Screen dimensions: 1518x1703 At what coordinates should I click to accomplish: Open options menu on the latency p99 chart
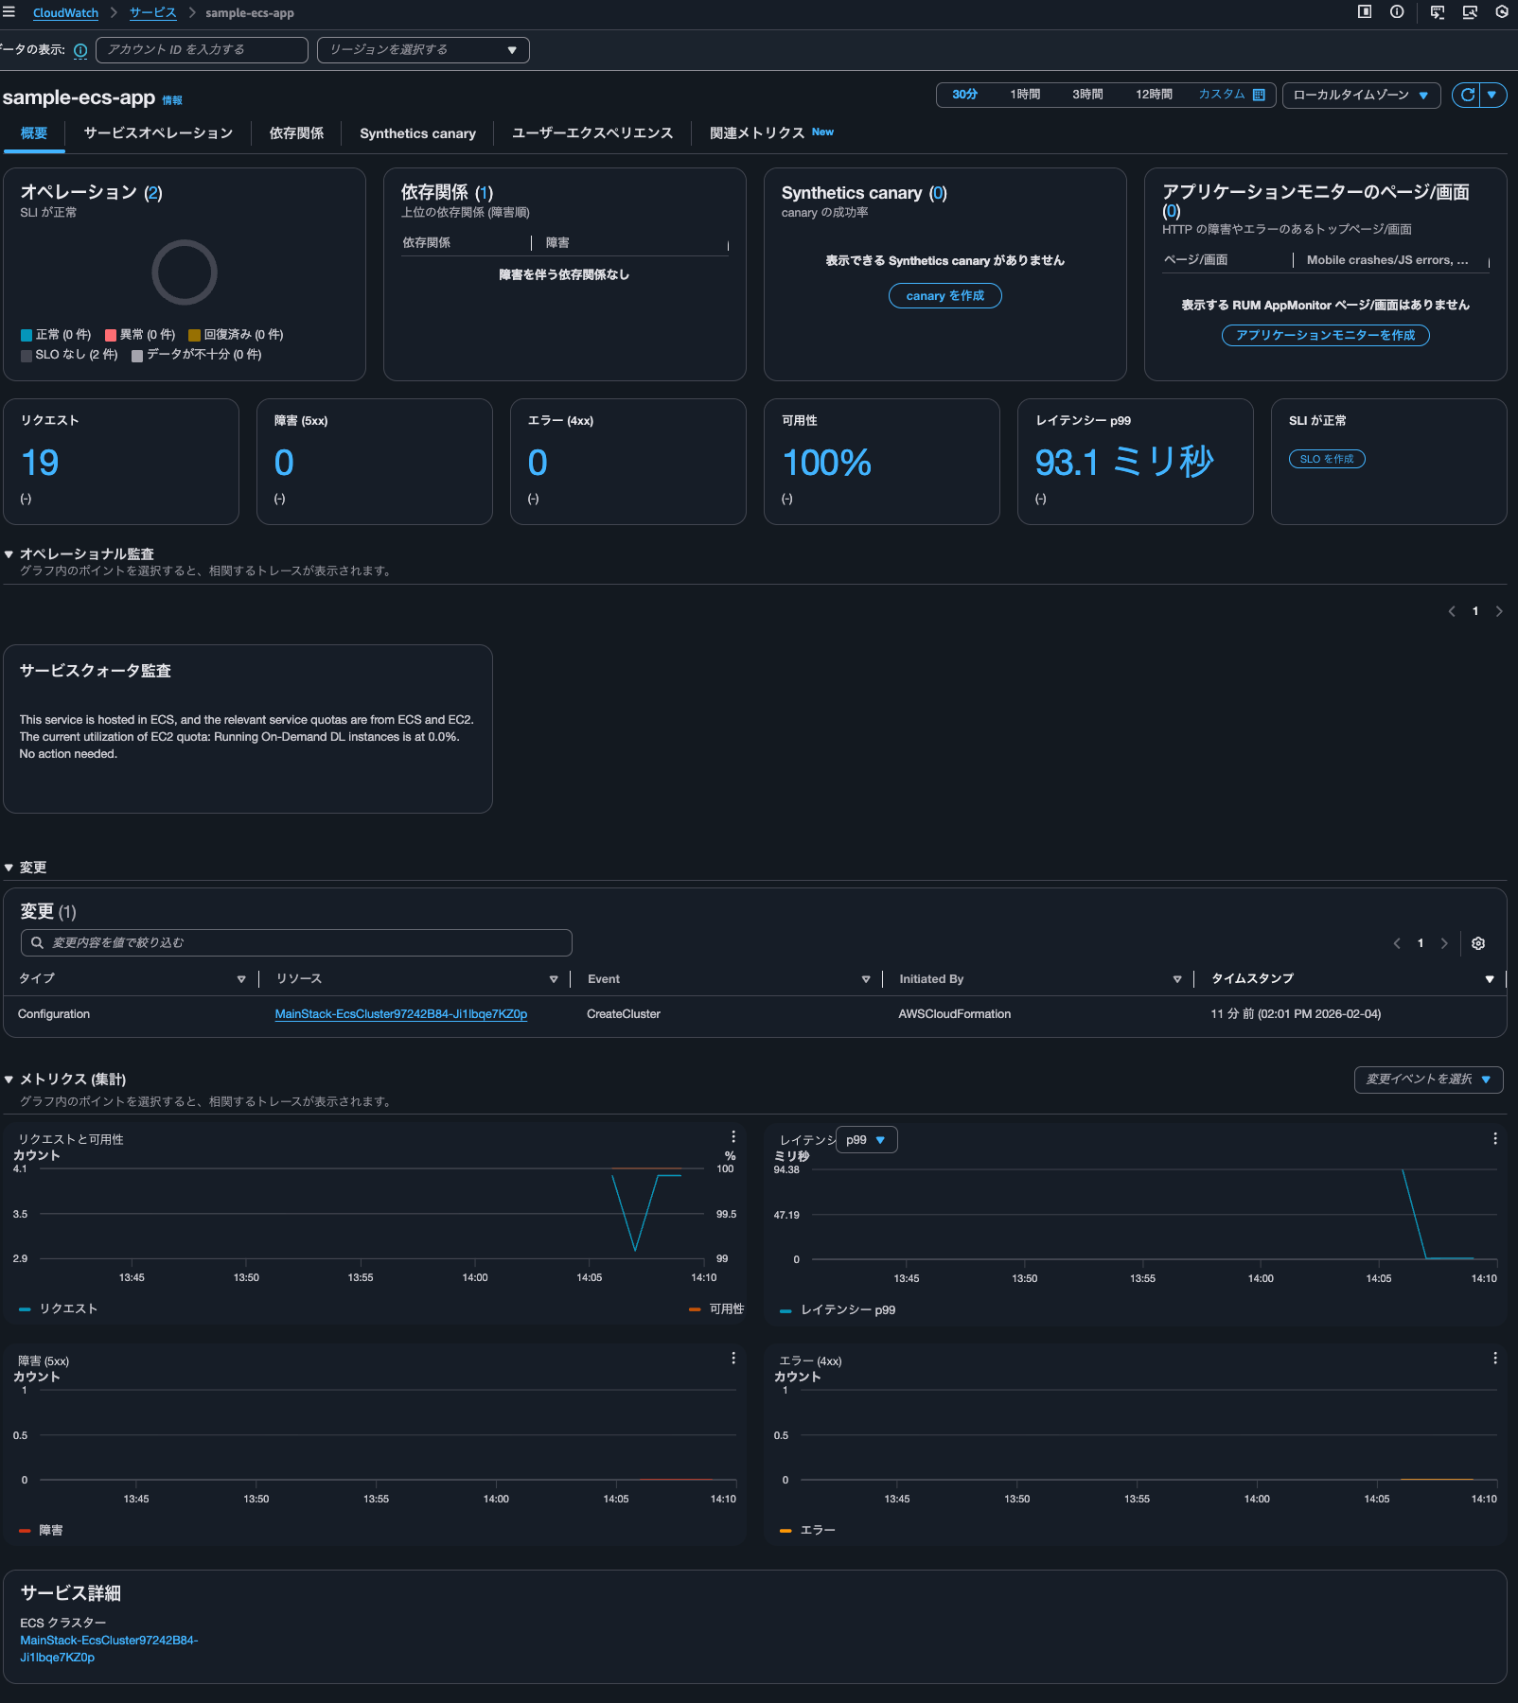pos(1495,1138)
